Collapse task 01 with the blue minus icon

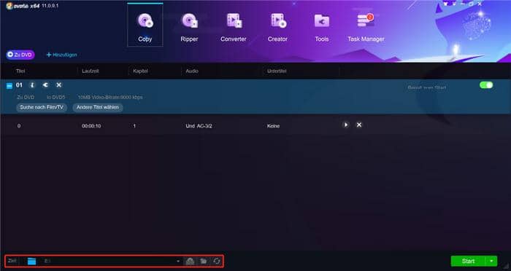pyautogui.click(x=9, y=86)
